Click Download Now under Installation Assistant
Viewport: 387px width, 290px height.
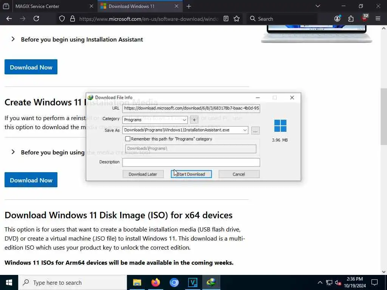coord(31,67)
